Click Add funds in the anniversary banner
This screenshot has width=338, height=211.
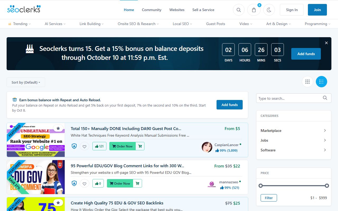point(306,54)
